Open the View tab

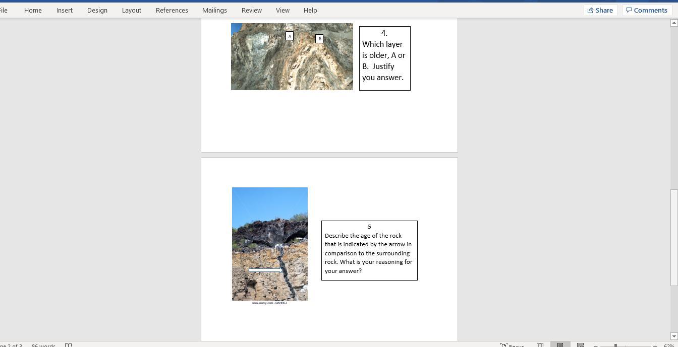[x=282, y=10]
